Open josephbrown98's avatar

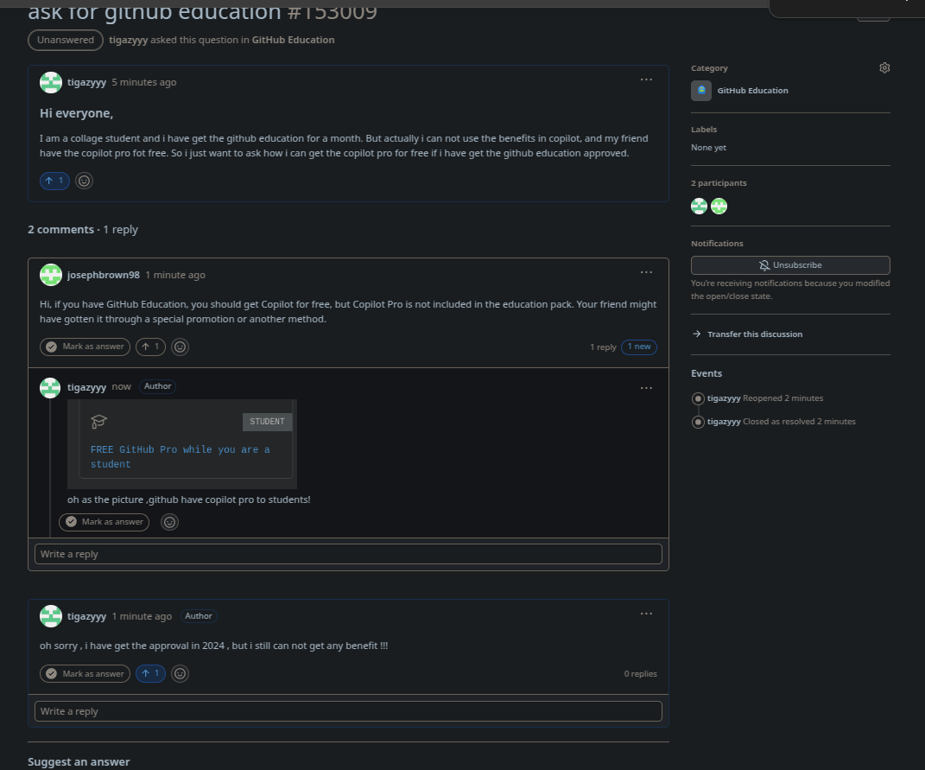(51, 275)
